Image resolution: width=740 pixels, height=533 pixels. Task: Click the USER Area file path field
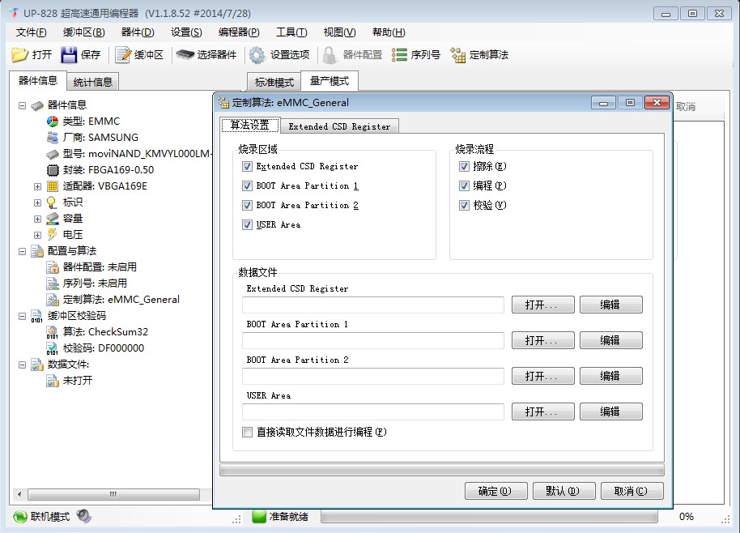point(372,411)
